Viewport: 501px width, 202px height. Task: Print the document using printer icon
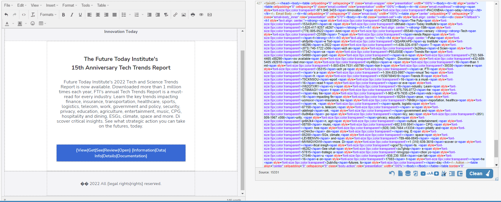pyautogui.click(x=193, y=15)
